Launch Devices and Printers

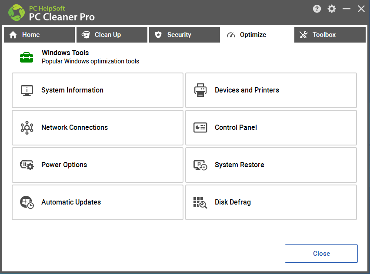[271, 90]
